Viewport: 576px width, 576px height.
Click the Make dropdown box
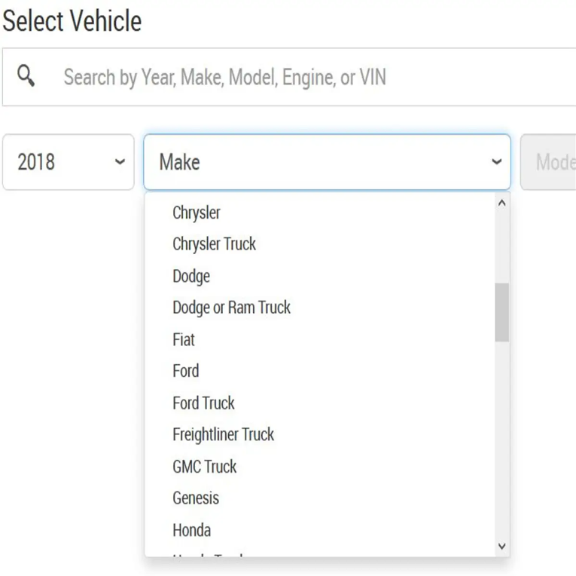(x=316, y=162)
